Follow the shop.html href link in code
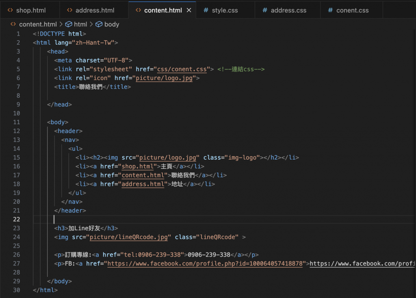This screenshot has height=298, width=416. (x=137, y=166)
